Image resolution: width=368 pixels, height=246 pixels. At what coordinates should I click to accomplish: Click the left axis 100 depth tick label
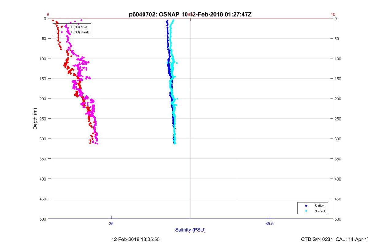[43, 59]
